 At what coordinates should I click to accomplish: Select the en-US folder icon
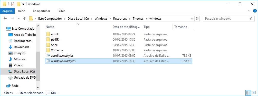tap(48, 34)
